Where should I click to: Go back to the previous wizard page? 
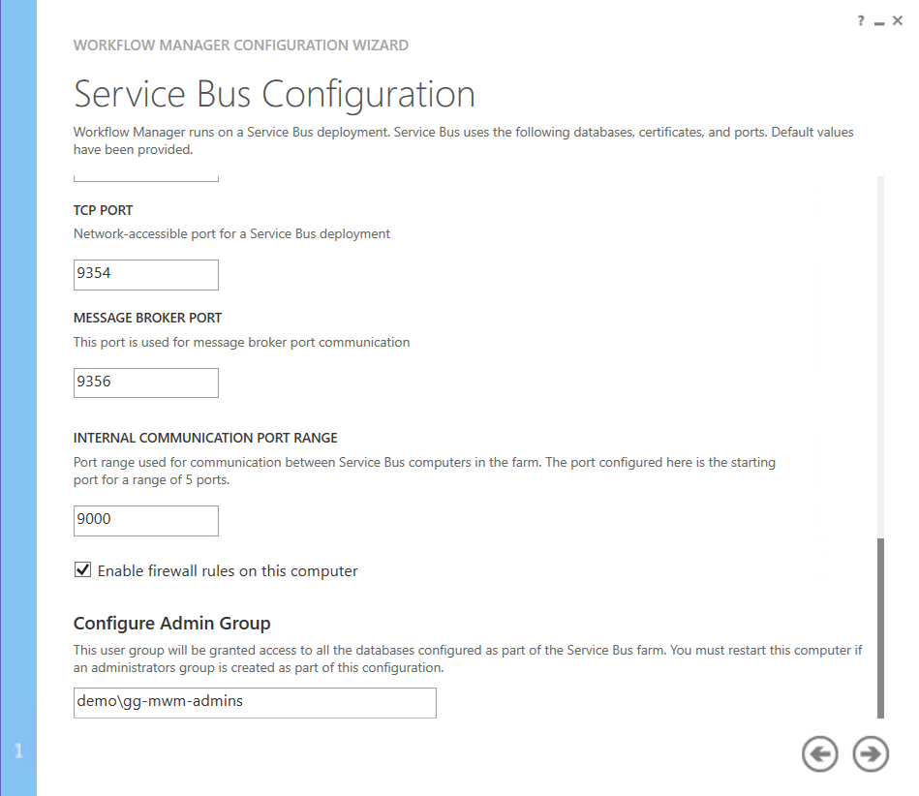tap(820, 754)
